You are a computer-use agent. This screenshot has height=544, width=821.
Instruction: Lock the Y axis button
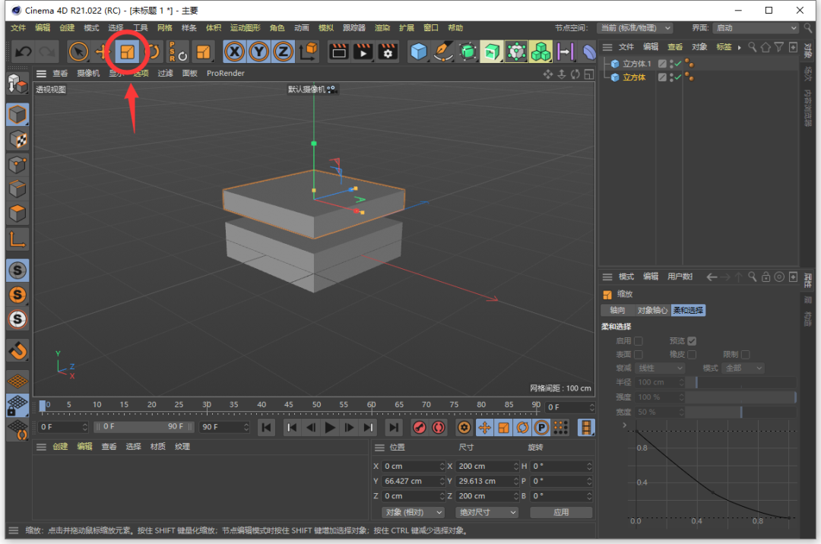(259, 52)
